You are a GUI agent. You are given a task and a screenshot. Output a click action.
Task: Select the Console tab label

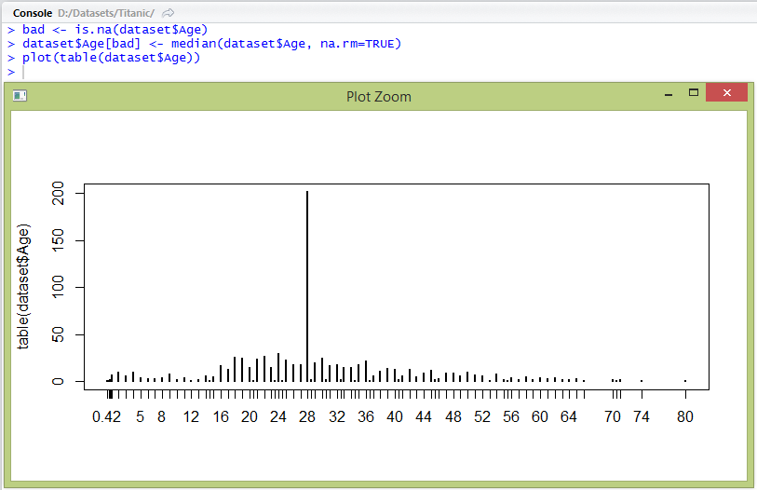[x=33, y=13]
